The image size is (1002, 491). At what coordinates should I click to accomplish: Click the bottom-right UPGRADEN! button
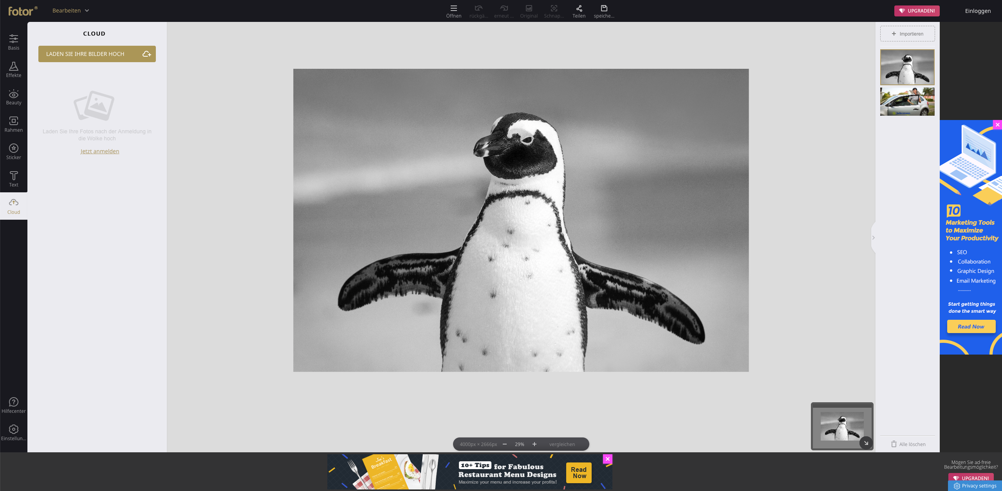[971, 478]
